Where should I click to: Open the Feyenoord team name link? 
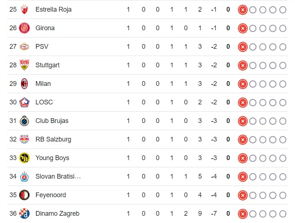[x=51, y=195]
